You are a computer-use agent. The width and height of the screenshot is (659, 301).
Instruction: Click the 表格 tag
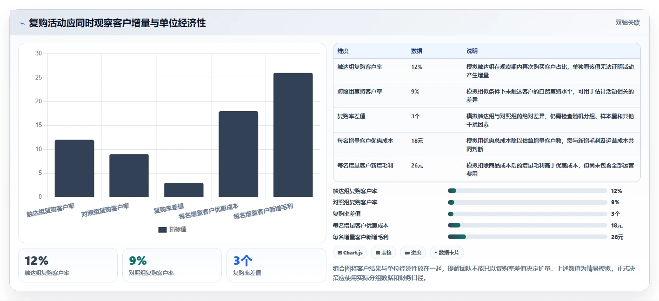point(383,253)
